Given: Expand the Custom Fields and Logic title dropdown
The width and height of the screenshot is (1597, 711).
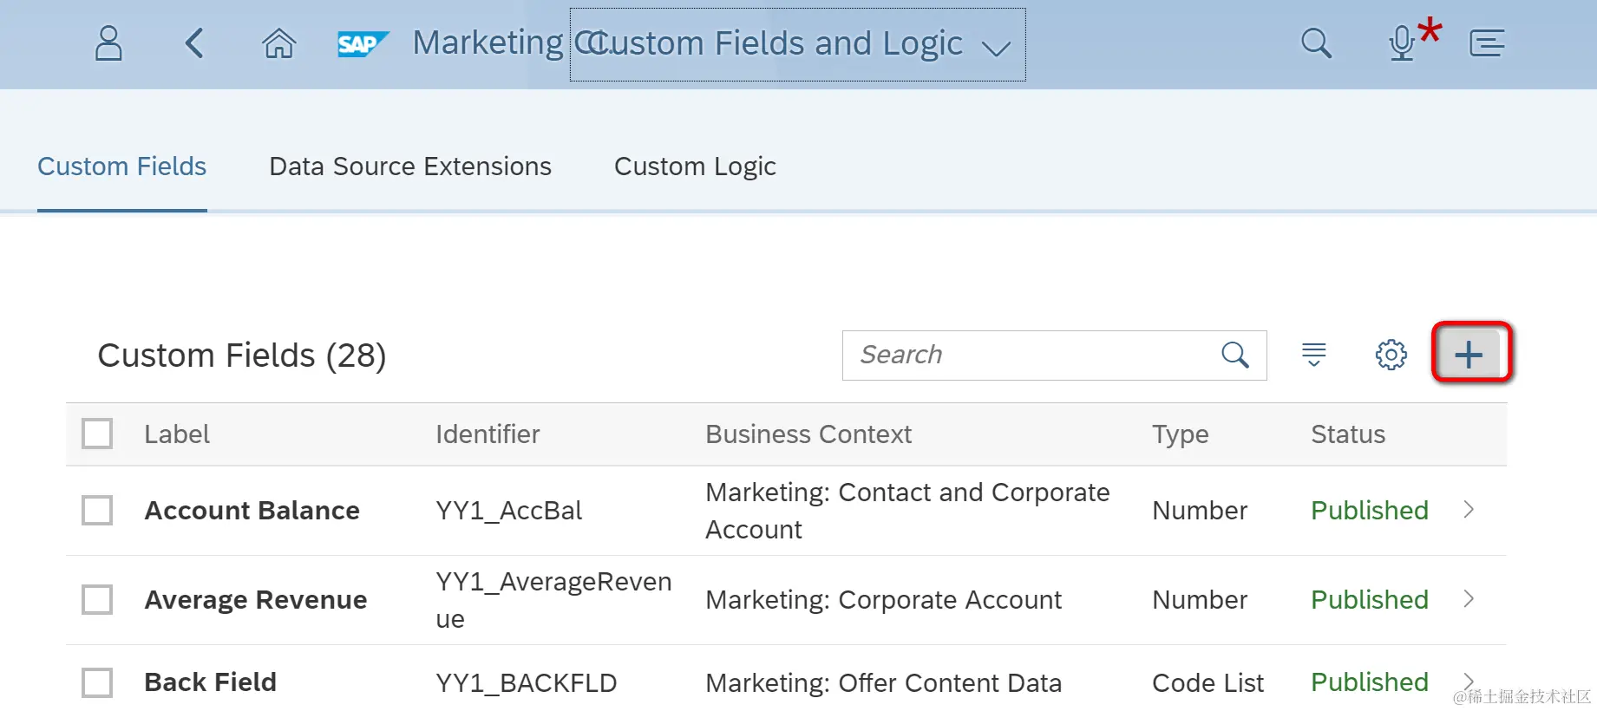Looking at the screenshot, I should tap(996, 48).
